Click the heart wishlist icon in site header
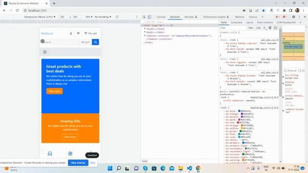308x173 pixels. click(78, 33)
